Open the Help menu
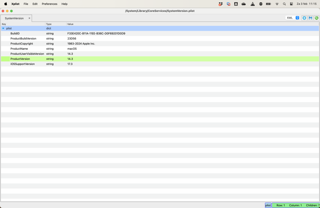Image resolution: width=320 pixels, height=208 pixels. point(65,4)
